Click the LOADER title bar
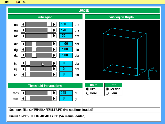This screenshot has width=165, height=124. click(x=84, y=10)
